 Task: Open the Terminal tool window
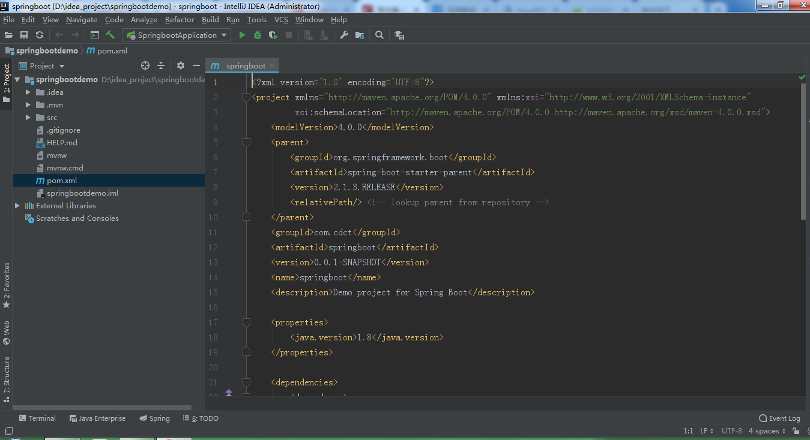[x=37, y=418]
